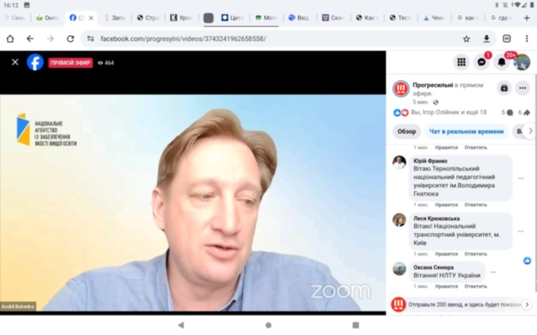Open Юрій Франко's profile picture

(x=399, y=162)
